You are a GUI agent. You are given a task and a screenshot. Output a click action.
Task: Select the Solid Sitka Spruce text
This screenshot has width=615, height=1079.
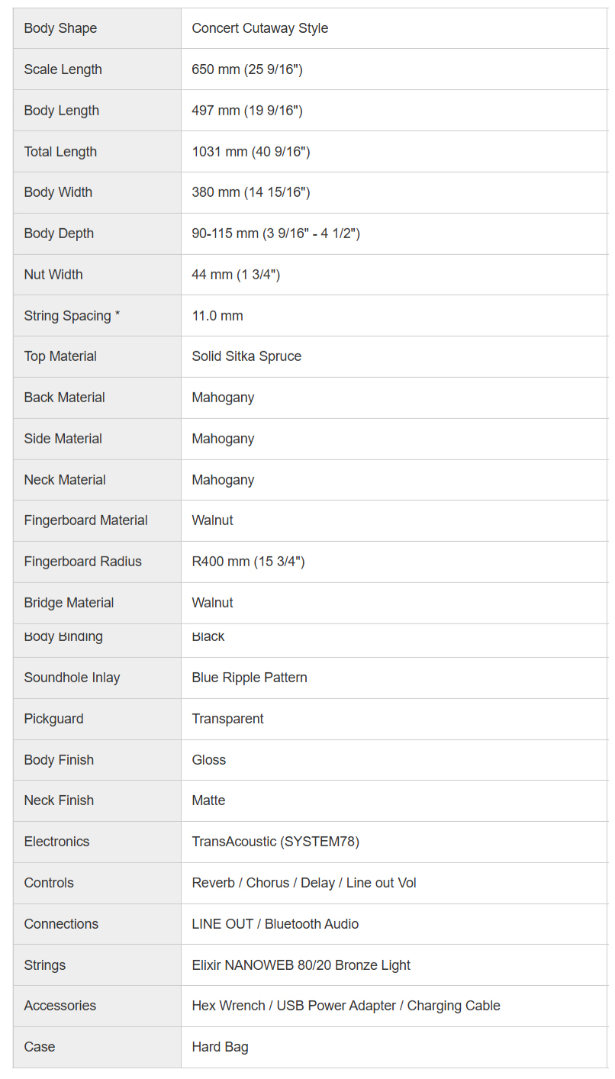[246, 356]
